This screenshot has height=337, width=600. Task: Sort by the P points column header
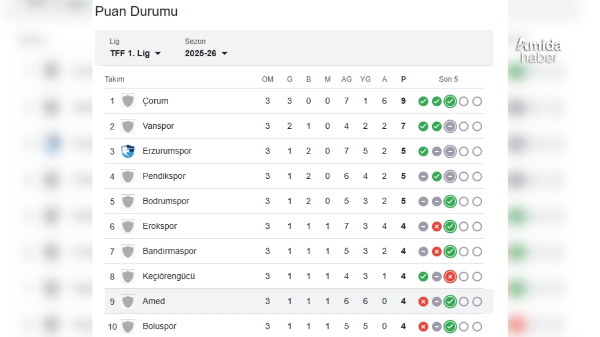(403, 80)
